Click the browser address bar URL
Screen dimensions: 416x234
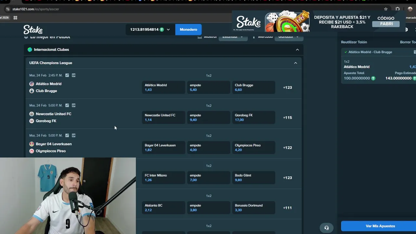click(x=36, y=9)
